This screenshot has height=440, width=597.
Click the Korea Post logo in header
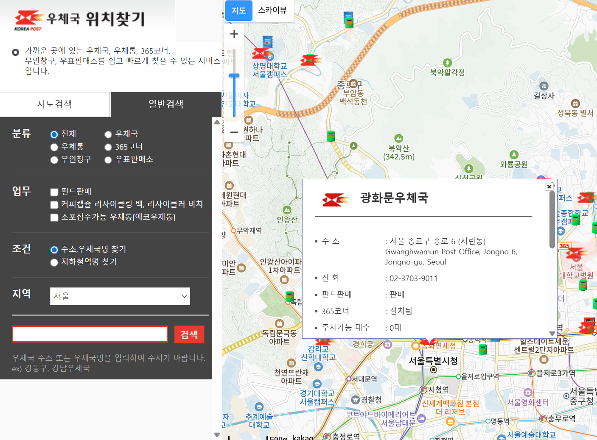(29, 20)
